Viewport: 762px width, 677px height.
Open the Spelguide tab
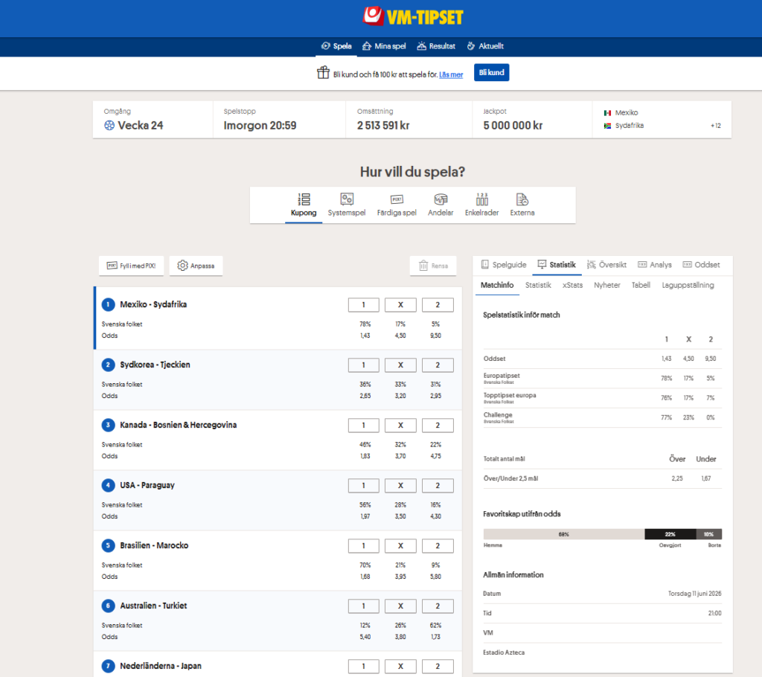tap(504, 265)
